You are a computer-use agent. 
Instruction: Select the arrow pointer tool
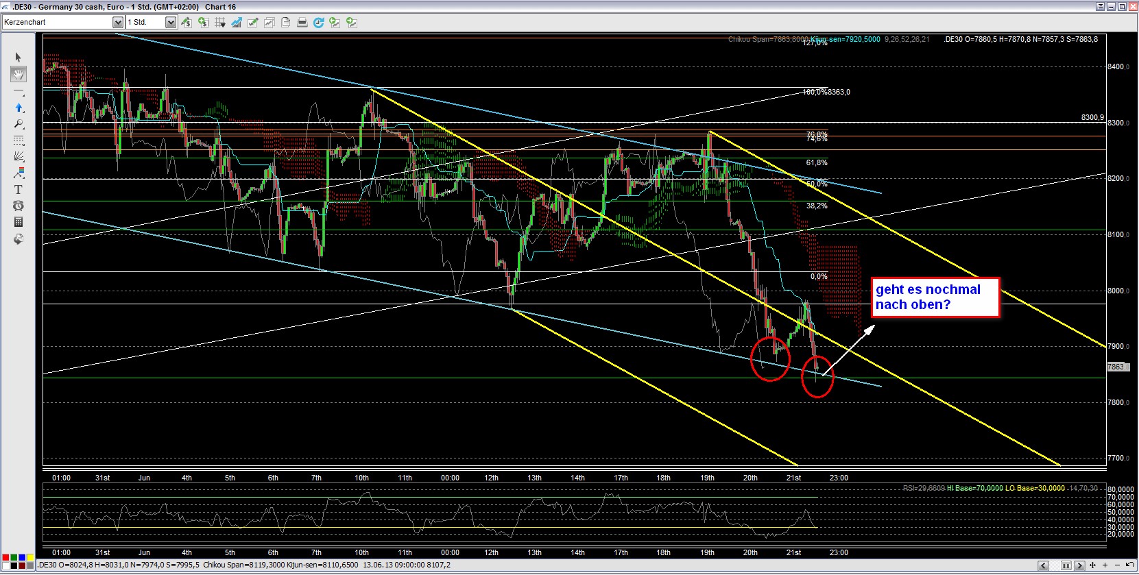[19, 58]
